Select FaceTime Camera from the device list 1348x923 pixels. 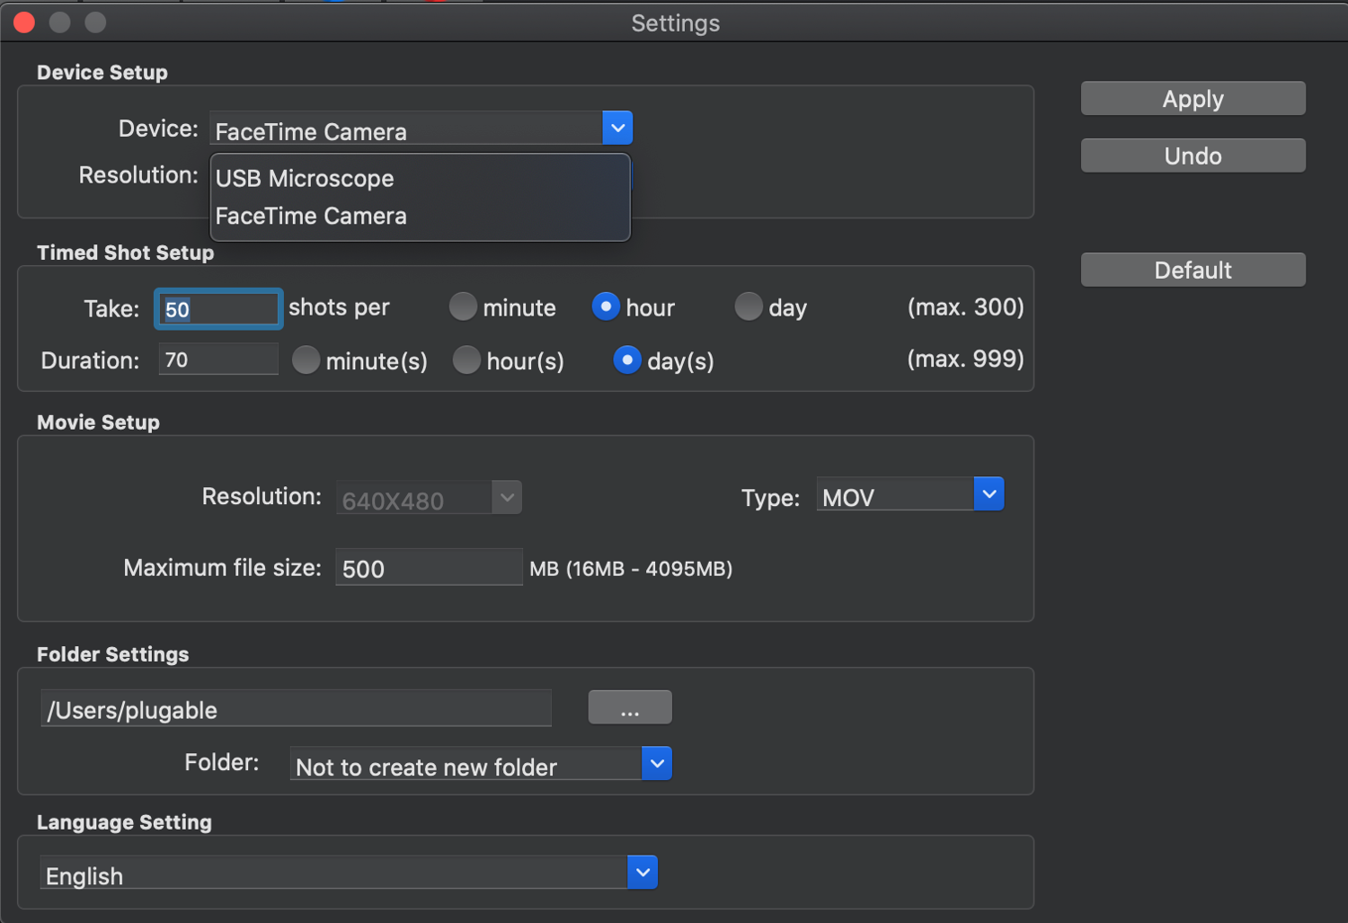coord(310,216)
